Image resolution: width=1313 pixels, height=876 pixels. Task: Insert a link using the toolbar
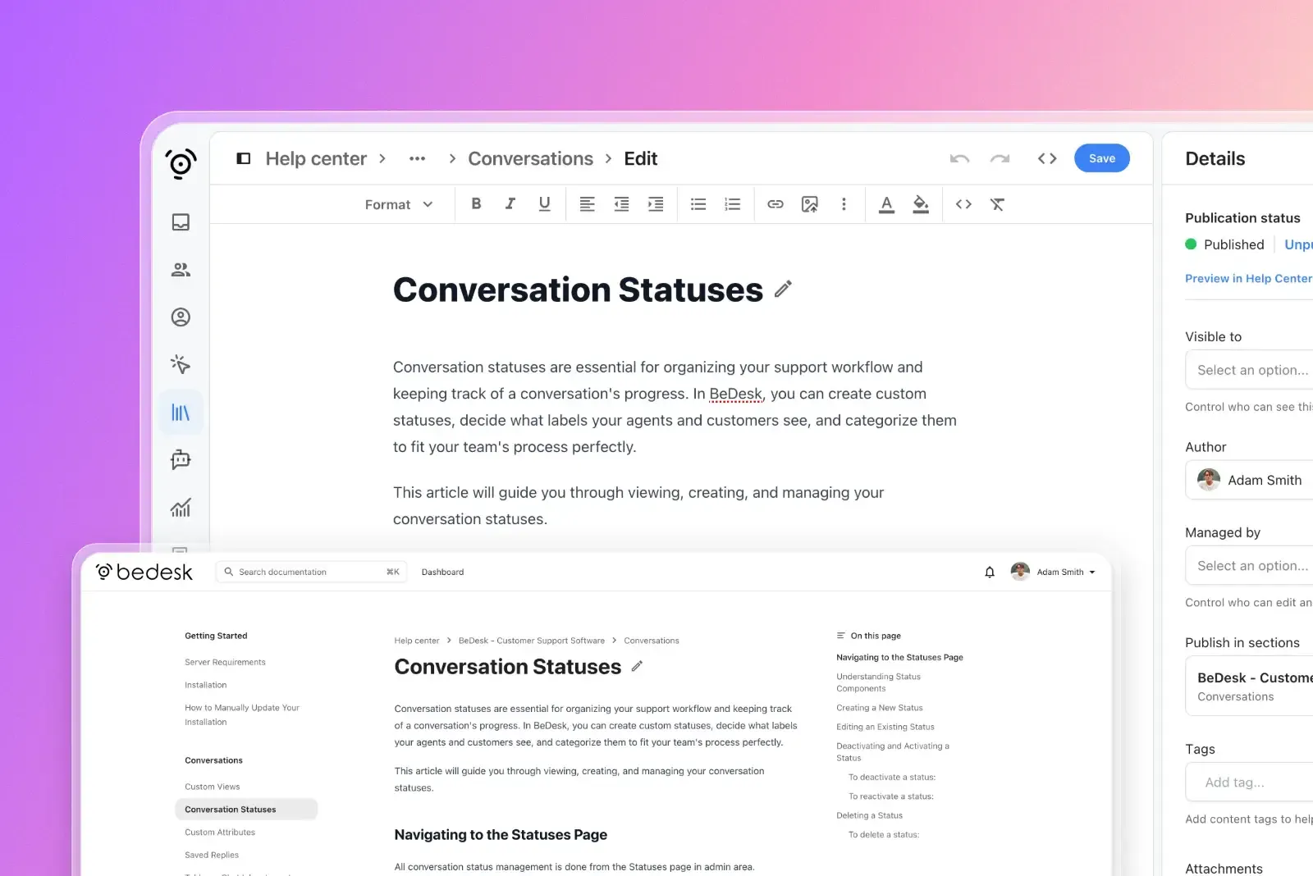tap(775, 204)
